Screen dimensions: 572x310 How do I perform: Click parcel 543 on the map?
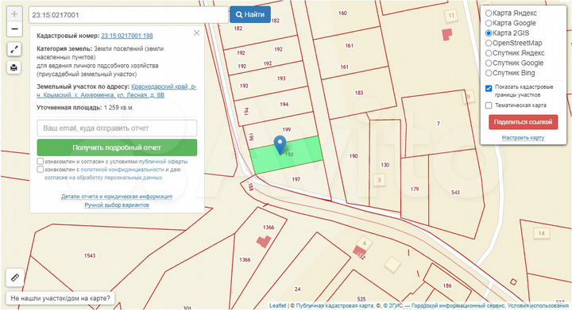455,193
